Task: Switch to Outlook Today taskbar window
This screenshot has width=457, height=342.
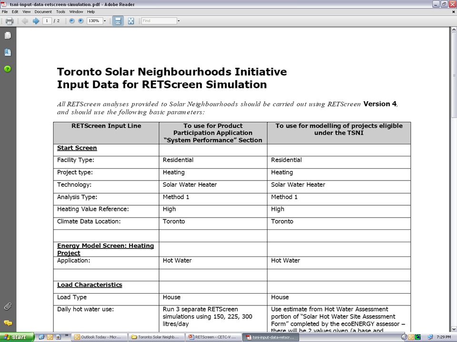Action: point(100,337)
